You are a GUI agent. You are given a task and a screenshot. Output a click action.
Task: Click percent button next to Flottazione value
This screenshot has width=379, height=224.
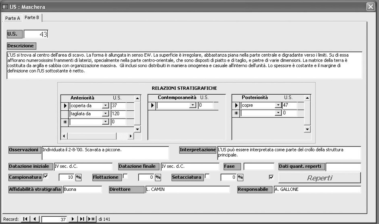click(158, 177)
